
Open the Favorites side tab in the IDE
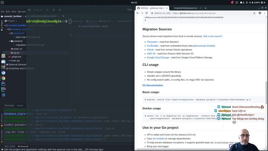pos(2,136)
